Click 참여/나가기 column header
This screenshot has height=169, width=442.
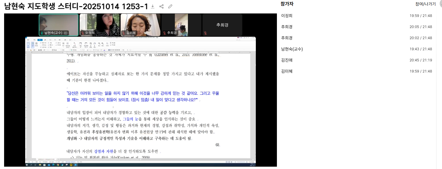tap(425, 4)
